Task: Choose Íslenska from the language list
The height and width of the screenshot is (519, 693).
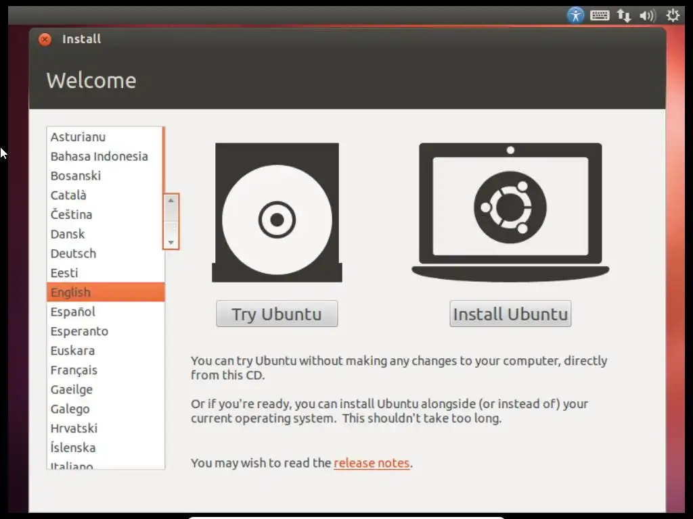Action: [x=106, y=447]
